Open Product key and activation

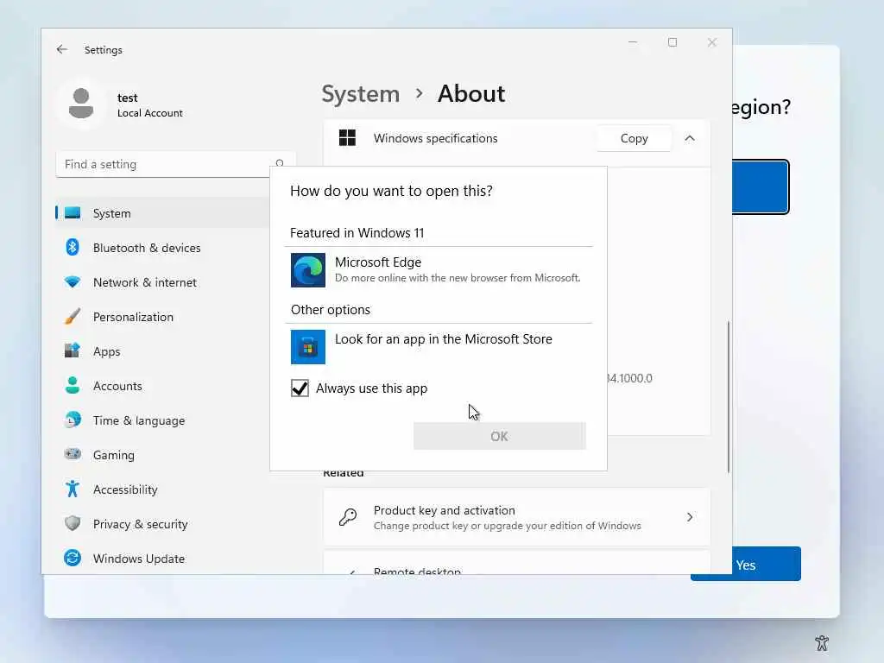[517, 517]
